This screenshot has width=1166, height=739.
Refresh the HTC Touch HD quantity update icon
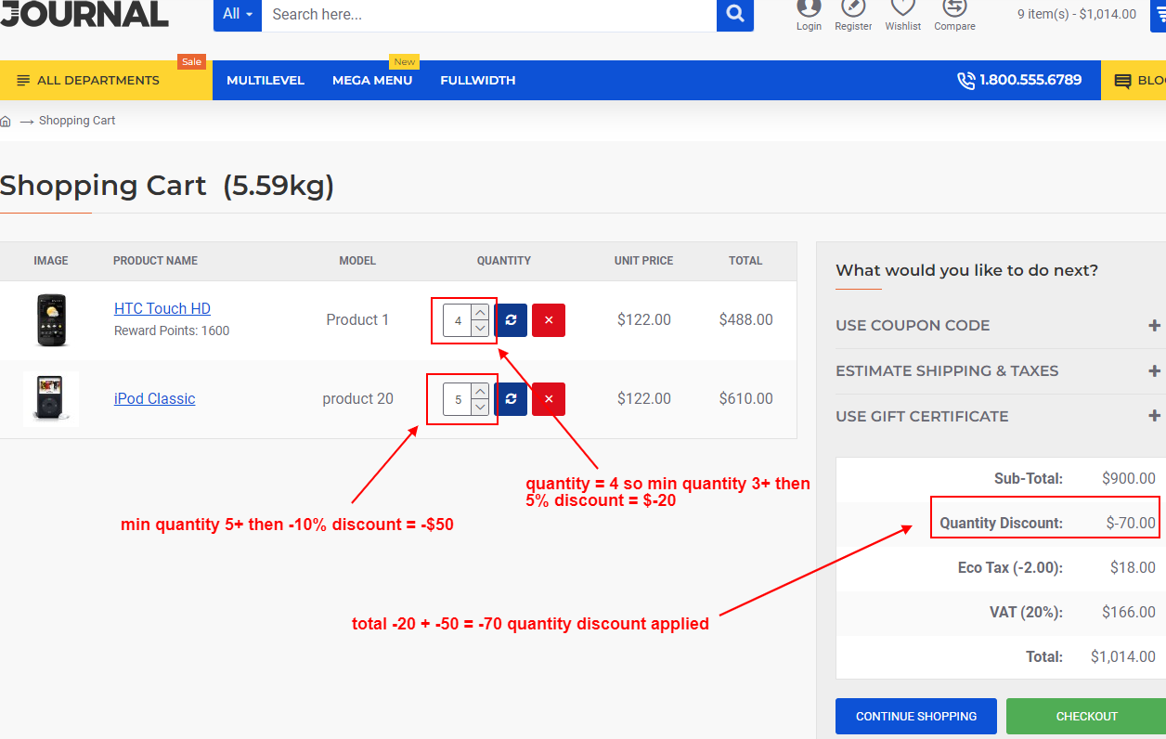click(x=511, y=319)
